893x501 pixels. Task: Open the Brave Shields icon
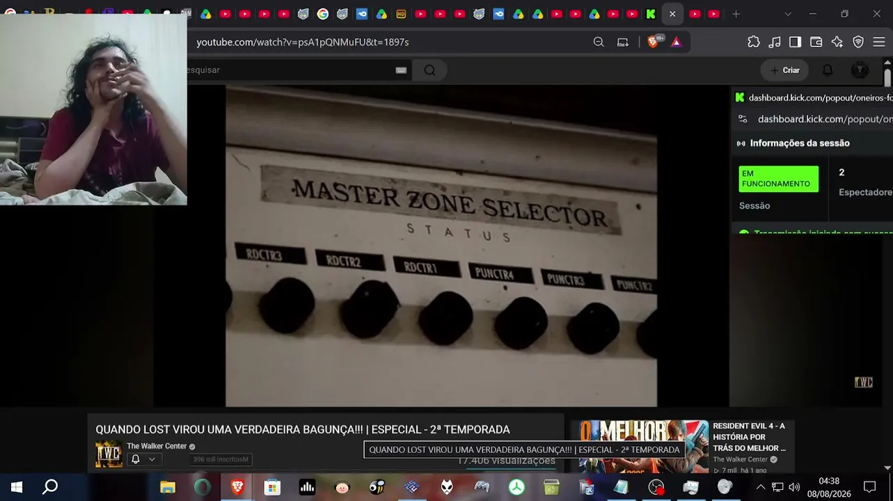coord(653,42)
